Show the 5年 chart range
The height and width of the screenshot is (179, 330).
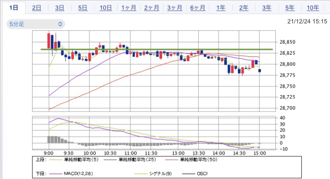[x=290, y=8]
